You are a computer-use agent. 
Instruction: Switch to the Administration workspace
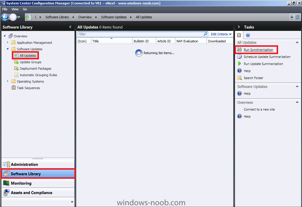(38, 164)
